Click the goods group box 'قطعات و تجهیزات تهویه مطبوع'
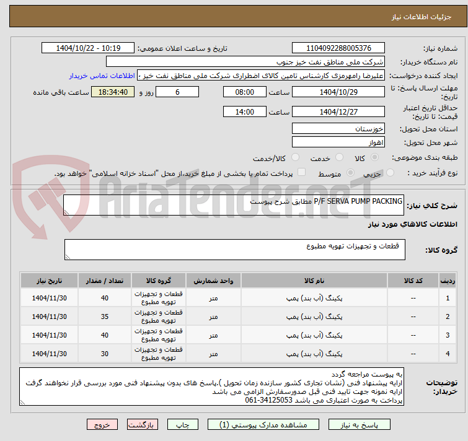The image size is (468, 441). 234,250
